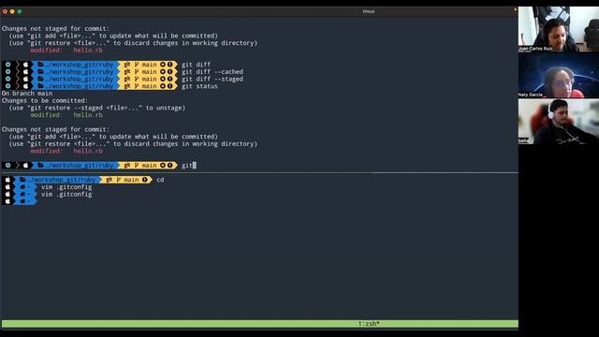Click the git restore --staged hint line
This screenshot has height=337, width=599.
pyautogui.click(x=97, y=108)
